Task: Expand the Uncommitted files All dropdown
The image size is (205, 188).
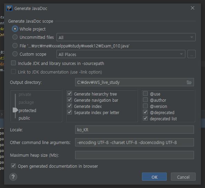Action: [x=126, y=37]
